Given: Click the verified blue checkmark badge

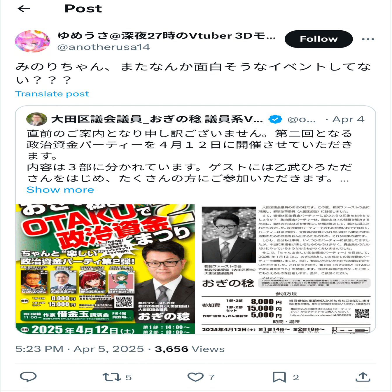Looking at the screenshot, I should [x=275, y=119].
